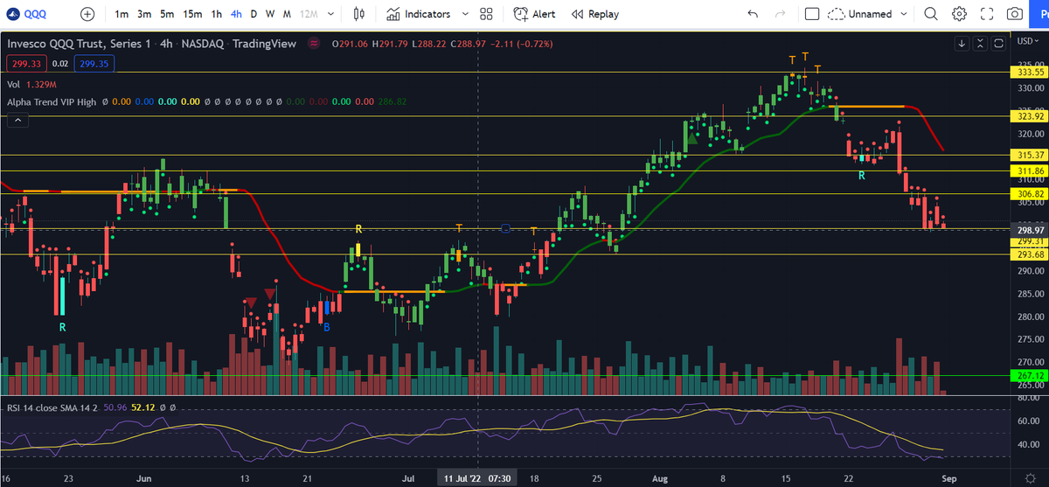This screenshot has width=1049, height=487.
Task: Open the candlestick chart style menu
Action: [359, 14]
